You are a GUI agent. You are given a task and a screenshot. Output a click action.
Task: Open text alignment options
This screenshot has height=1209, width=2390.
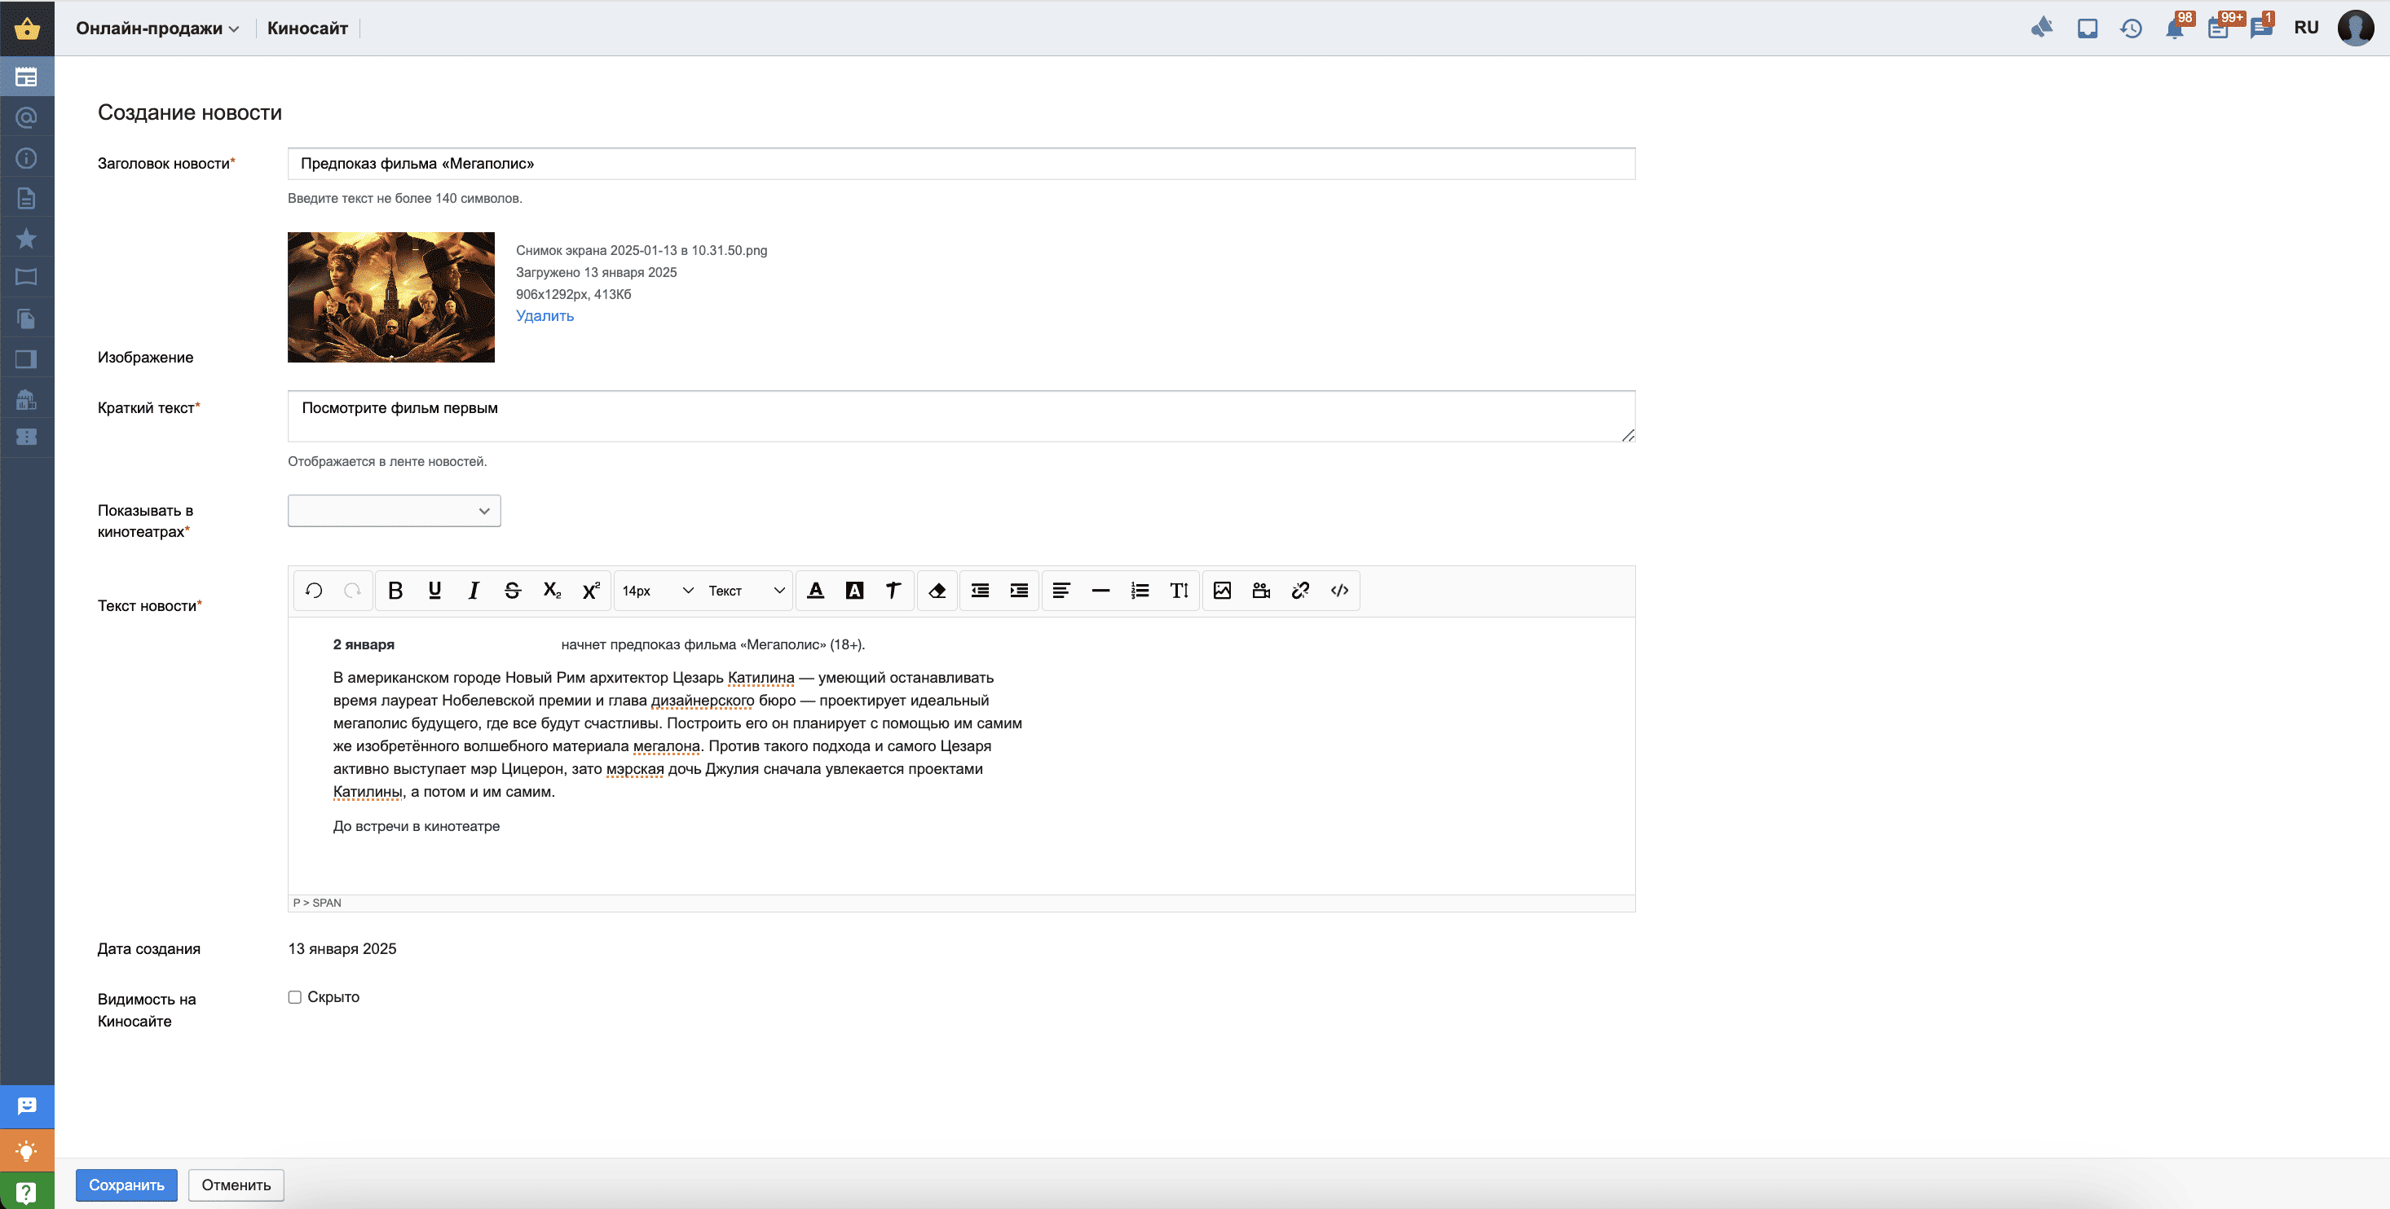point(1061,591)
